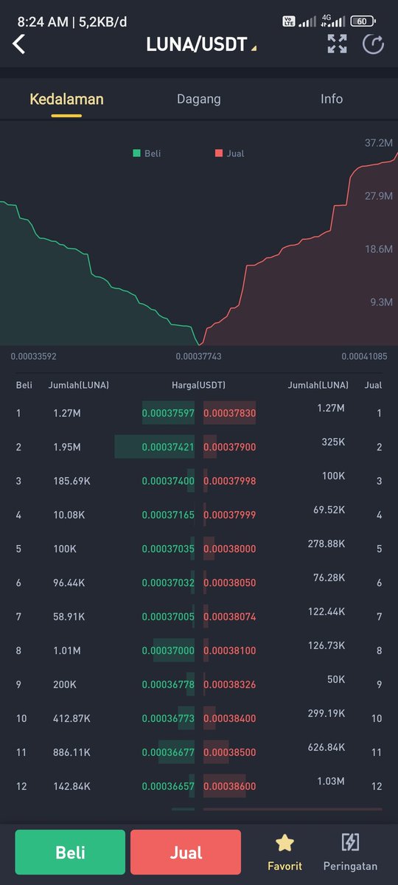398x885 pixels.
Task: Open the Info tab
Action: pyautogui.click(x=332, y=99)
